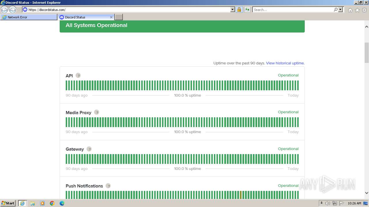Click the Media Proxy component name

coord(78,113)
